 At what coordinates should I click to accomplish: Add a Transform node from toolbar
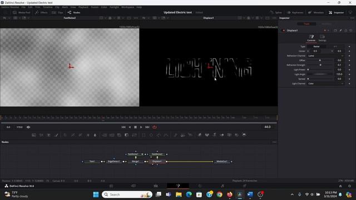pos(134,135)
